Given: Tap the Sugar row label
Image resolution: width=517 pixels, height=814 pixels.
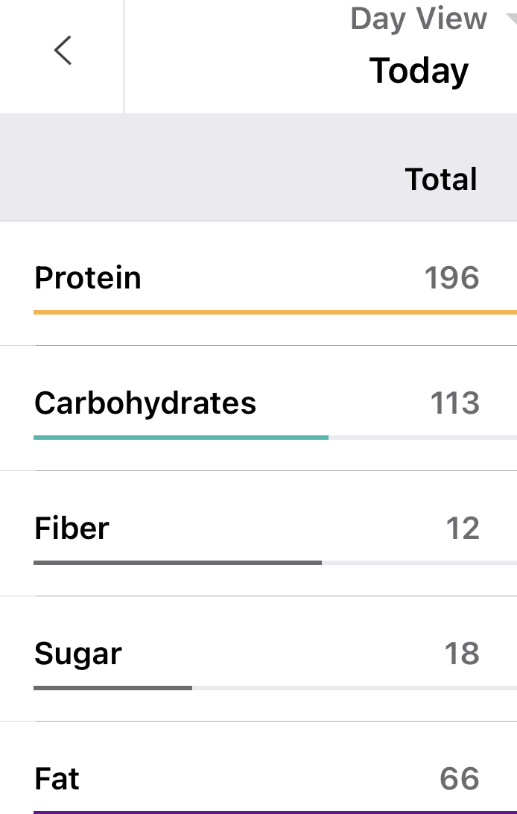Looking at the screenshot, I should pyautogui.click(x=77, y=654).
